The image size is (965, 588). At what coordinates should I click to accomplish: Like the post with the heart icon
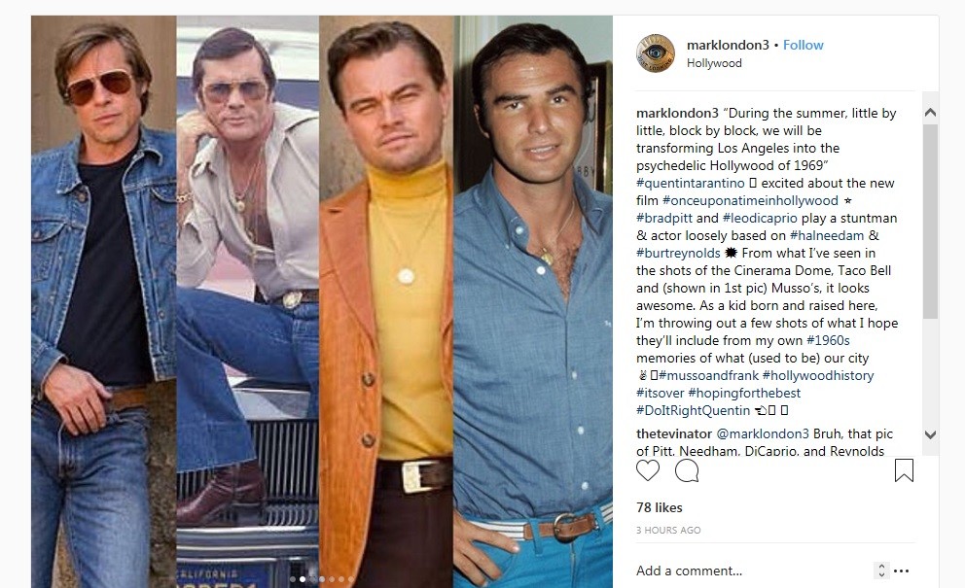(648, 470)
